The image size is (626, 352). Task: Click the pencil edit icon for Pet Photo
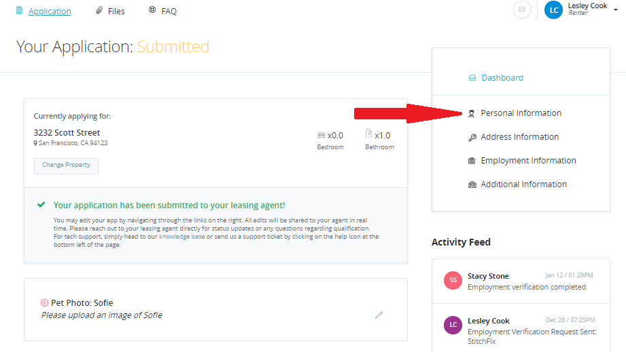point(379,315)
